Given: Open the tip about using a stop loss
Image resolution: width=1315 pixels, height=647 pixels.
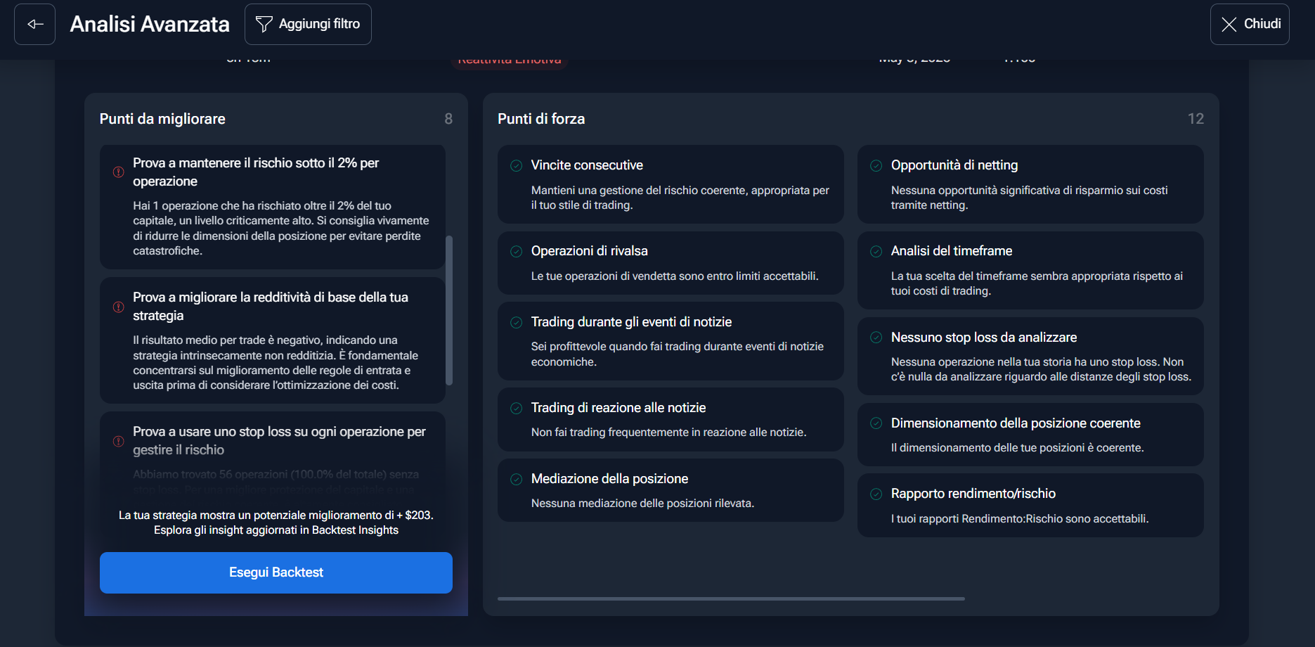Looking at the screenshot, I should tap(273, 454).
